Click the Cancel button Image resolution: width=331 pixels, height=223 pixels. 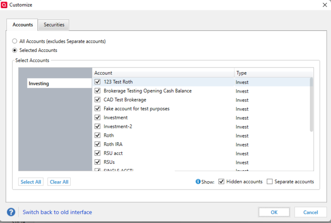310,212
